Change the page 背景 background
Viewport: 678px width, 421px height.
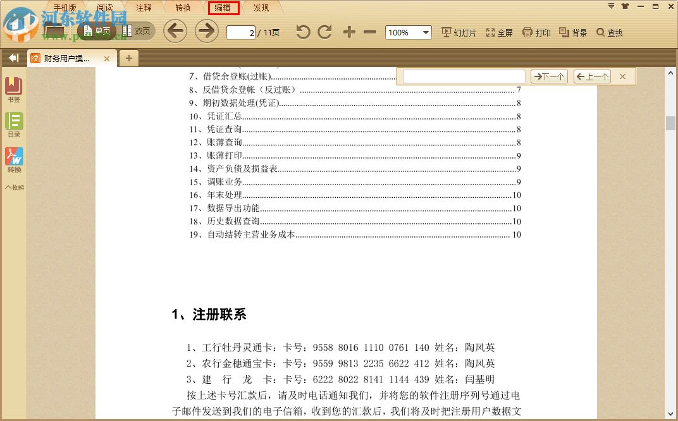tap(572, 32)
